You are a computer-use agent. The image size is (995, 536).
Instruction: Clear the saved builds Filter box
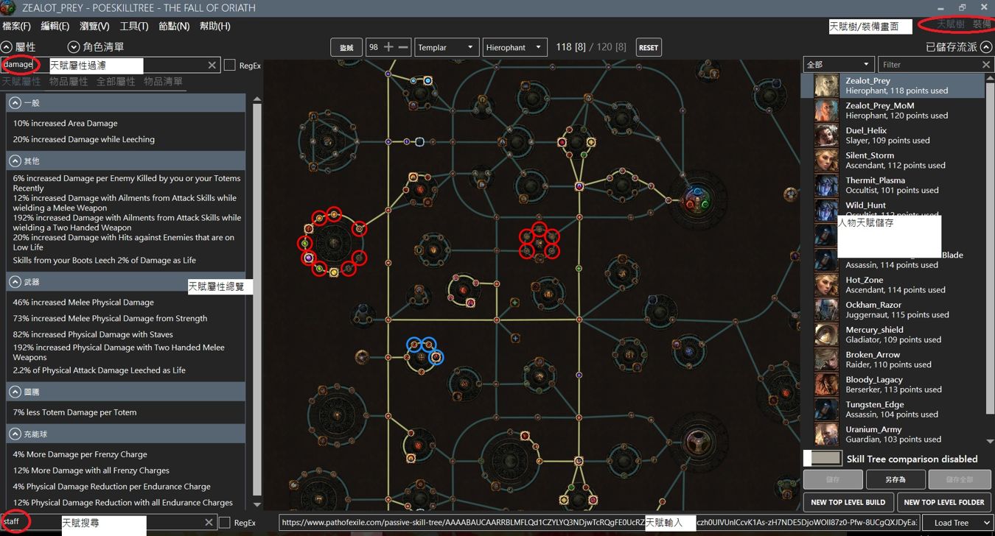pos(986,65)
